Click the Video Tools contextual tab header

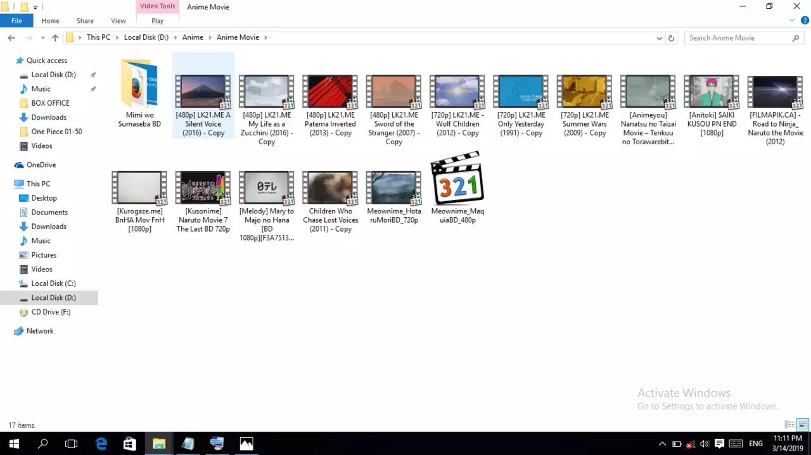click(x=157, y=6)
